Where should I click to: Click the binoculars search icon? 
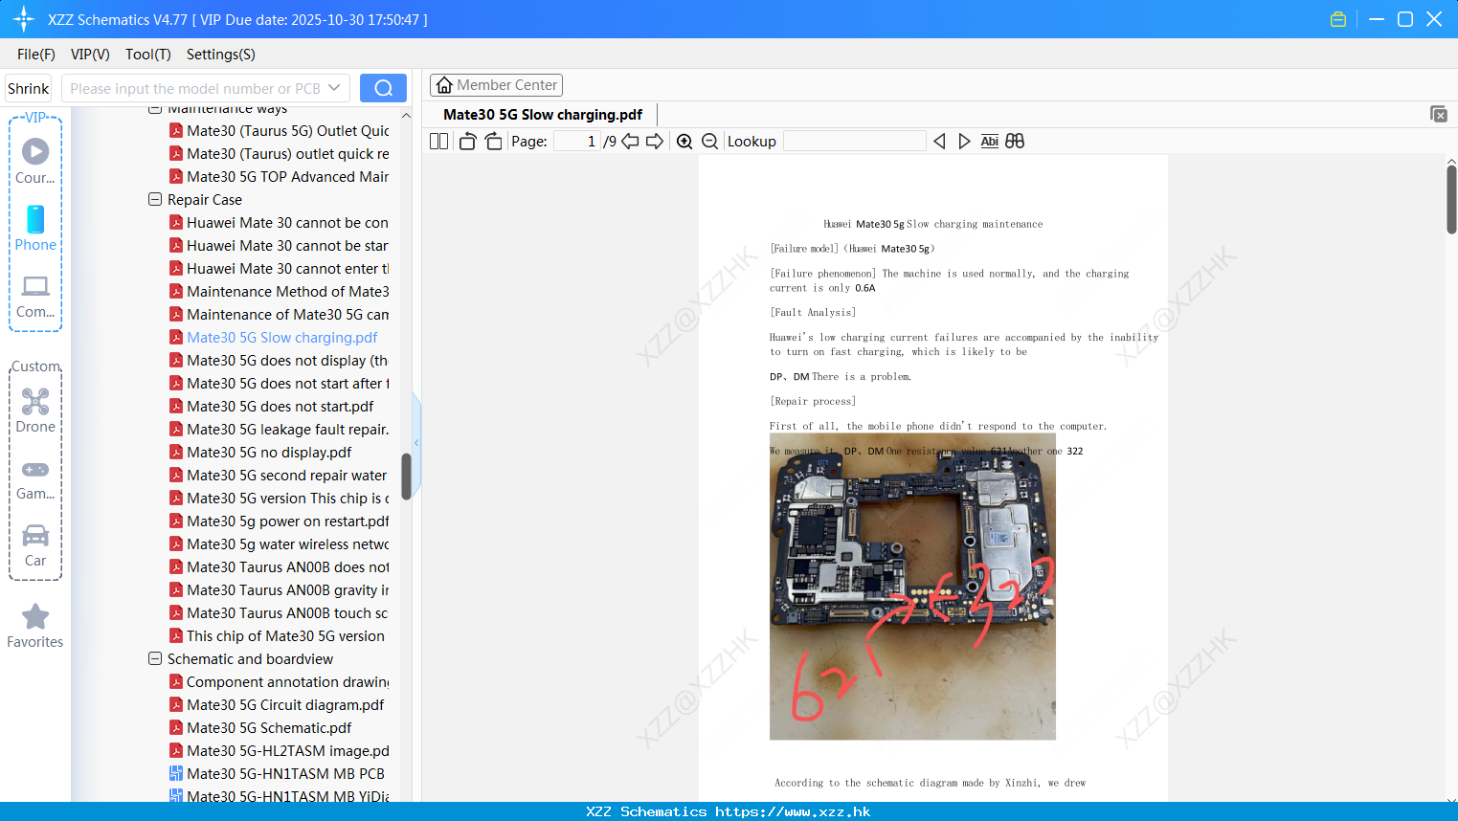(1015, 141)
